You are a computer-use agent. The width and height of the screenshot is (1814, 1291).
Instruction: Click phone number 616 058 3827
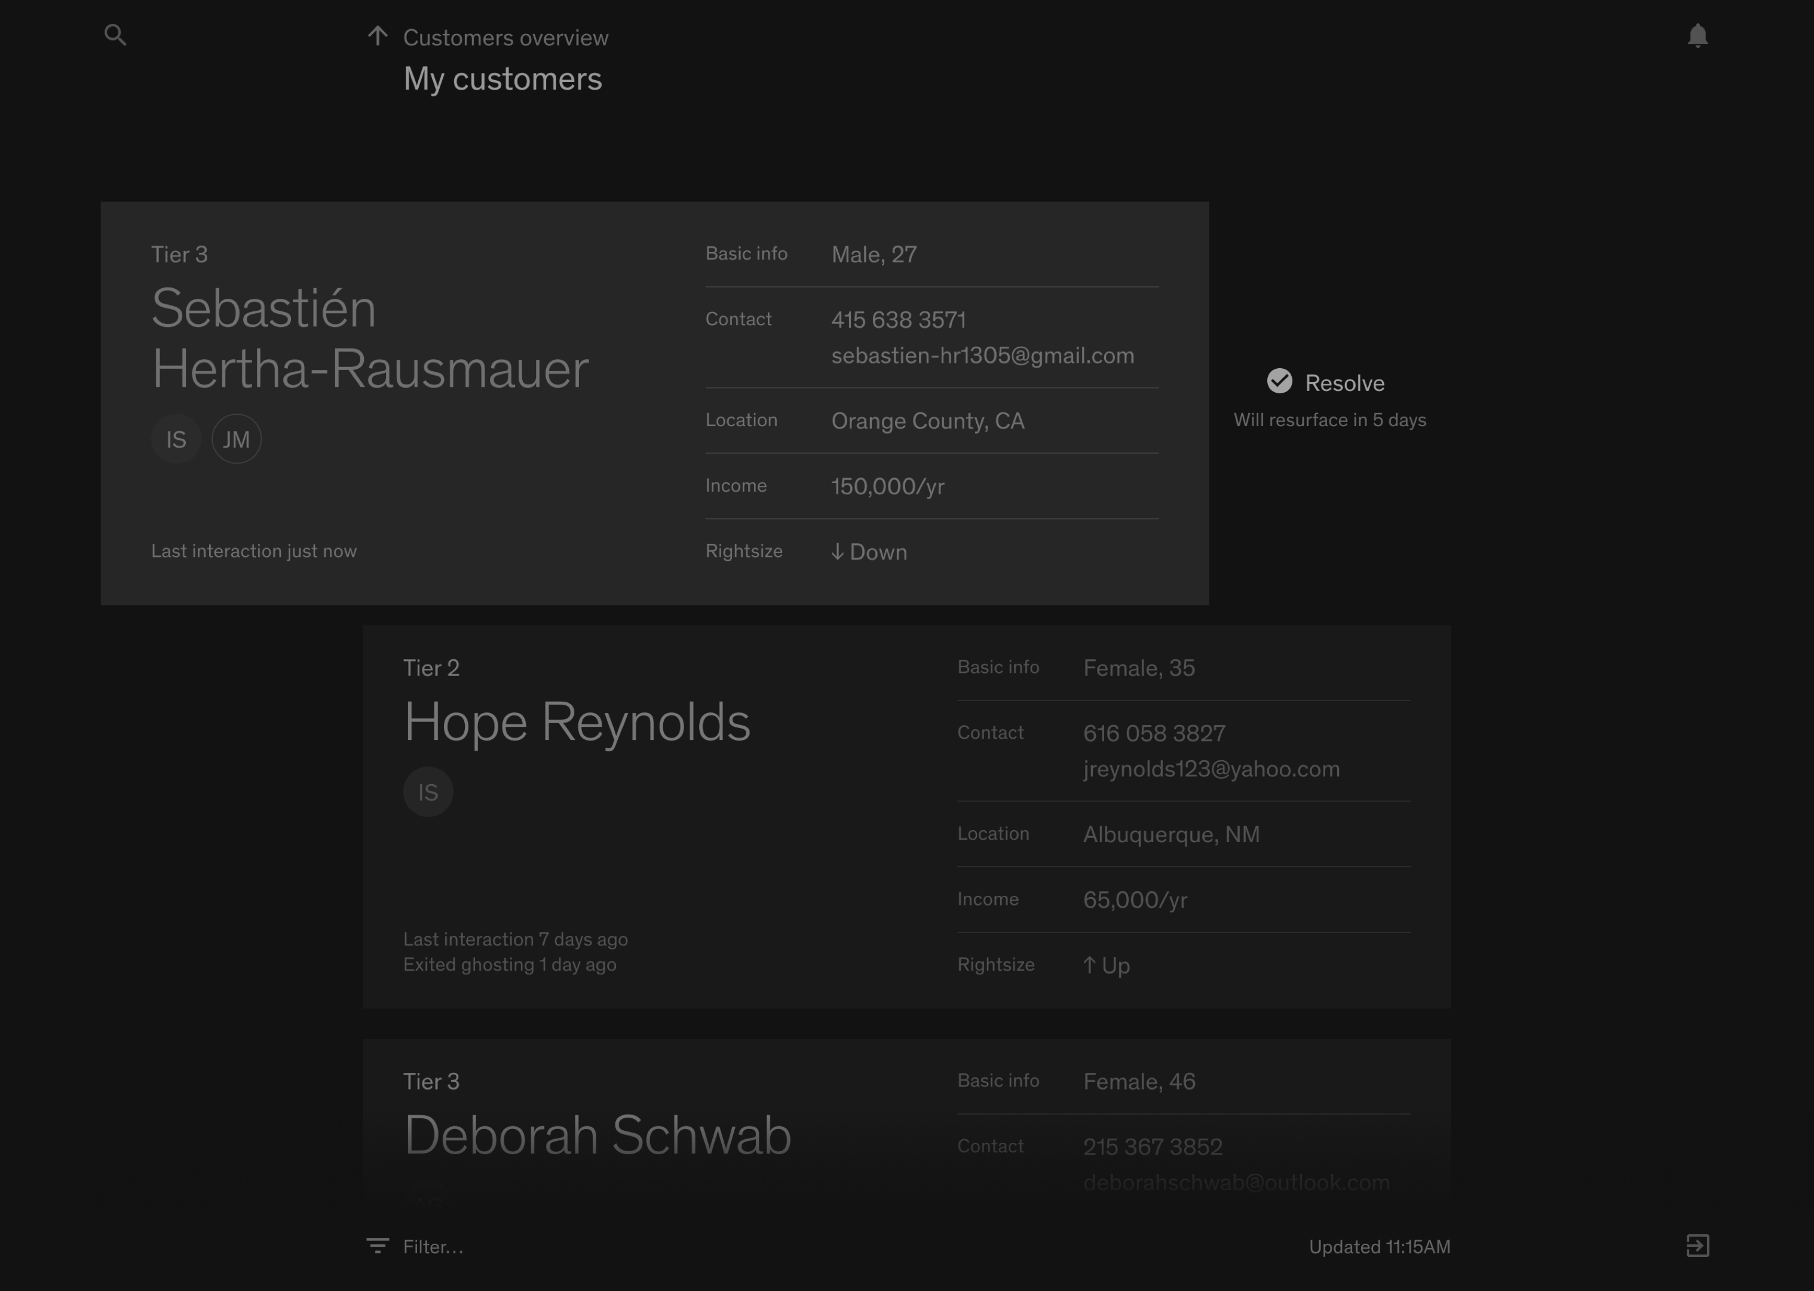(x=1154, y=733)
